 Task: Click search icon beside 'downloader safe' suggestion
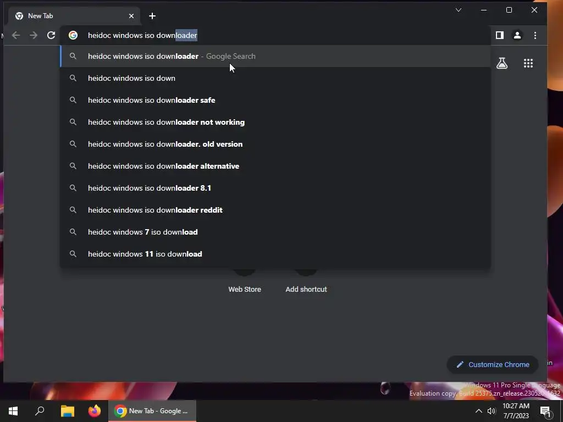click(73, 100)
